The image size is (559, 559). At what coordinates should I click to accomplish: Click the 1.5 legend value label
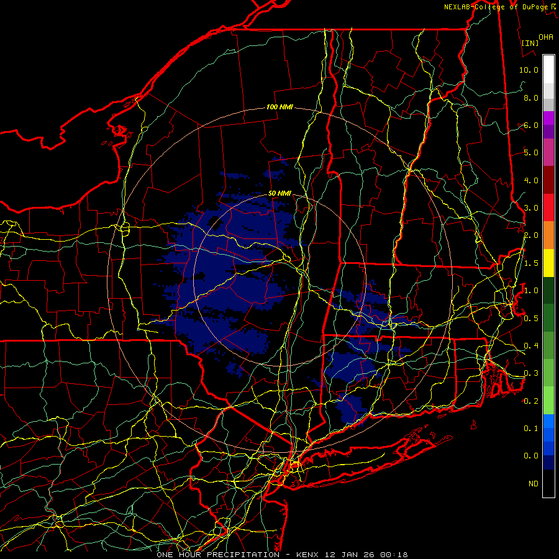pos(531,263)
